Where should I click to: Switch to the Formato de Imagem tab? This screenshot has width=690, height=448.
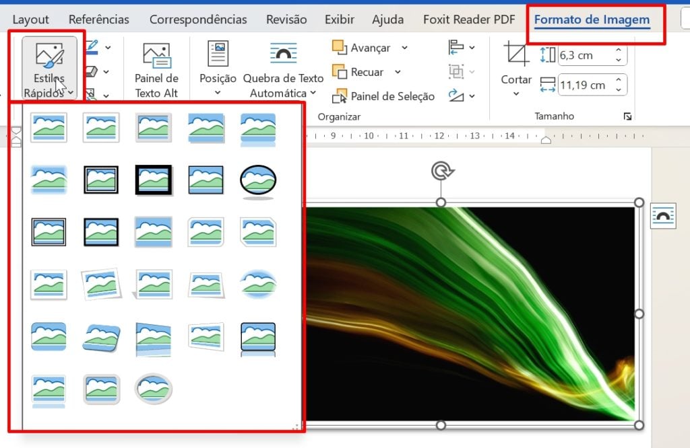point(591,20)
